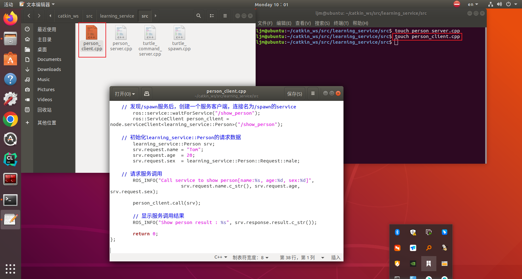Viewport: 522px width, 279px height.
Task: Go forward in the file manager
Action: point(39,16)
